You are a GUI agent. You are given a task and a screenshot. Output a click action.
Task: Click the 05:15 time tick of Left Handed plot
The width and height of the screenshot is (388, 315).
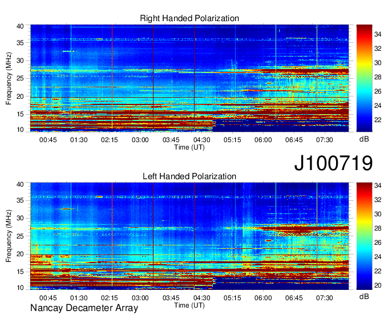pyautogui.click(x=232, y=298)
